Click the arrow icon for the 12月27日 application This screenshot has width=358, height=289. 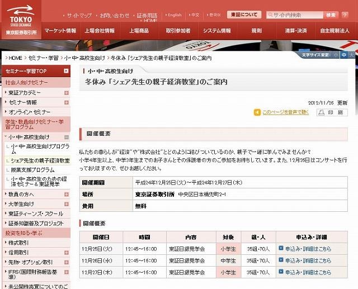click(x=281, y=271)
